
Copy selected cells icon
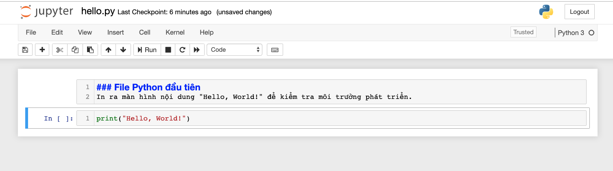pos(75,50)
